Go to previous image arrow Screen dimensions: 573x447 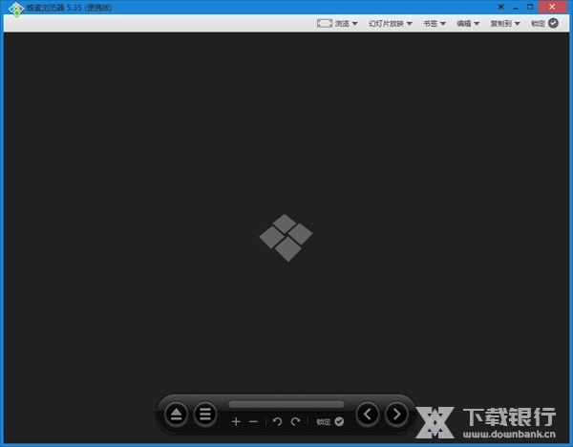[x=368, y=415]
